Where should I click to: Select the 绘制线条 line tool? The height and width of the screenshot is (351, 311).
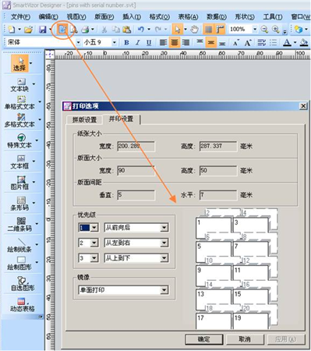19,246
